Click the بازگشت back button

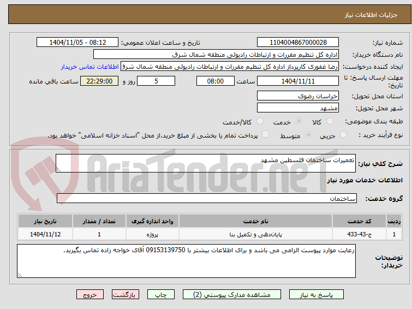click(126, 295)
